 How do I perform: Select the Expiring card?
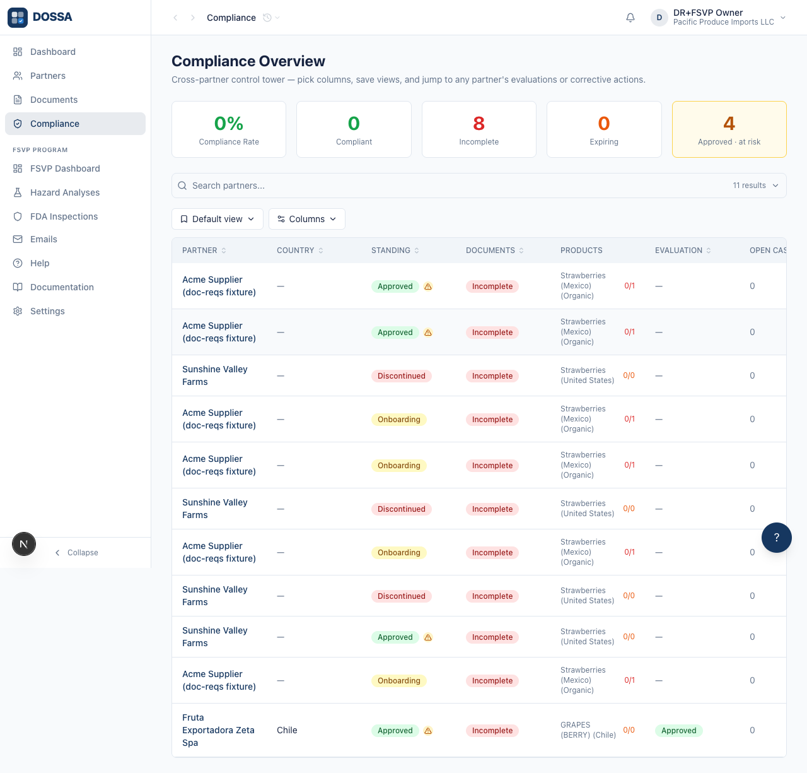tap(604, 129)
